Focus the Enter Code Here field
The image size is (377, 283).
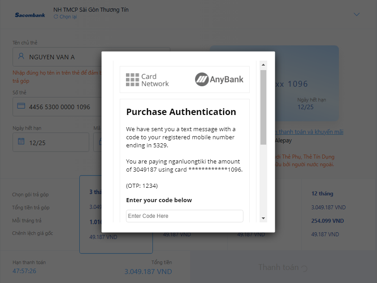[184, 216]
